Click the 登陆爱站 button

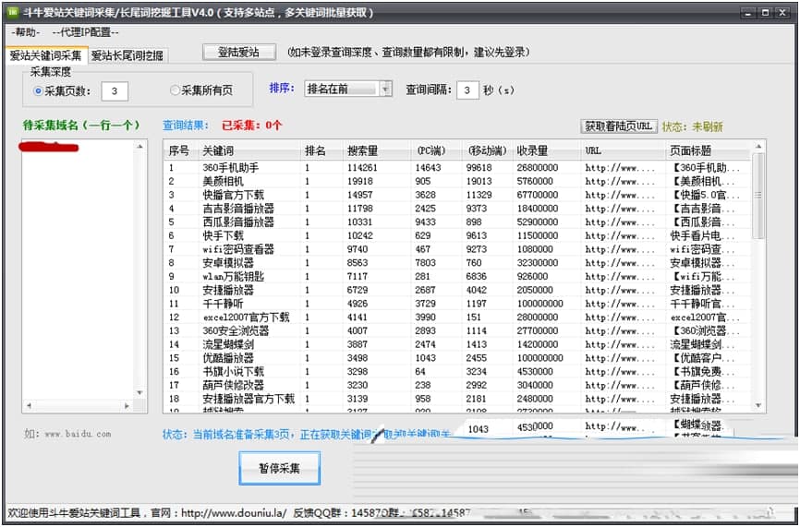[238, 53]
